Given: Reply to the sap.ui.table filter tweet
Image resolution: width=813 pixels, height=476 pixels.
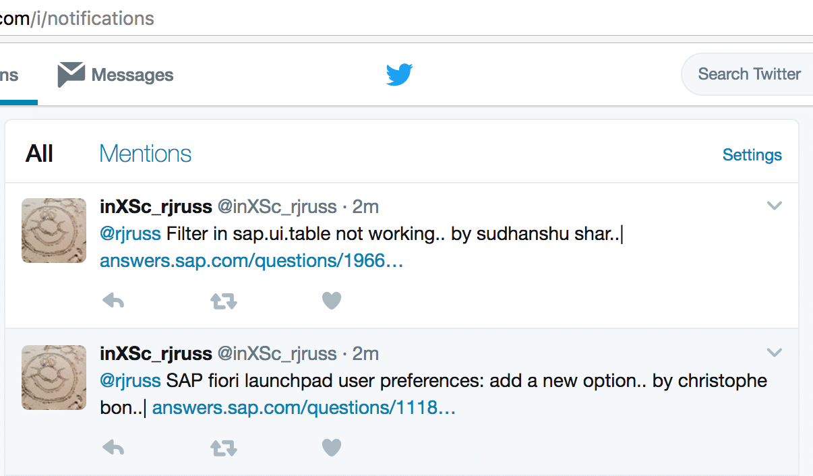Looking at the screenshot, I should pyautogui.click(x=113, y=301).
